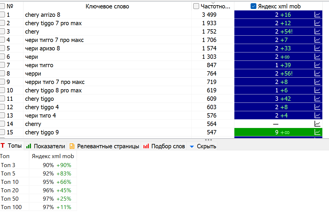Switch to the Показатели tab

click(45, 146)
